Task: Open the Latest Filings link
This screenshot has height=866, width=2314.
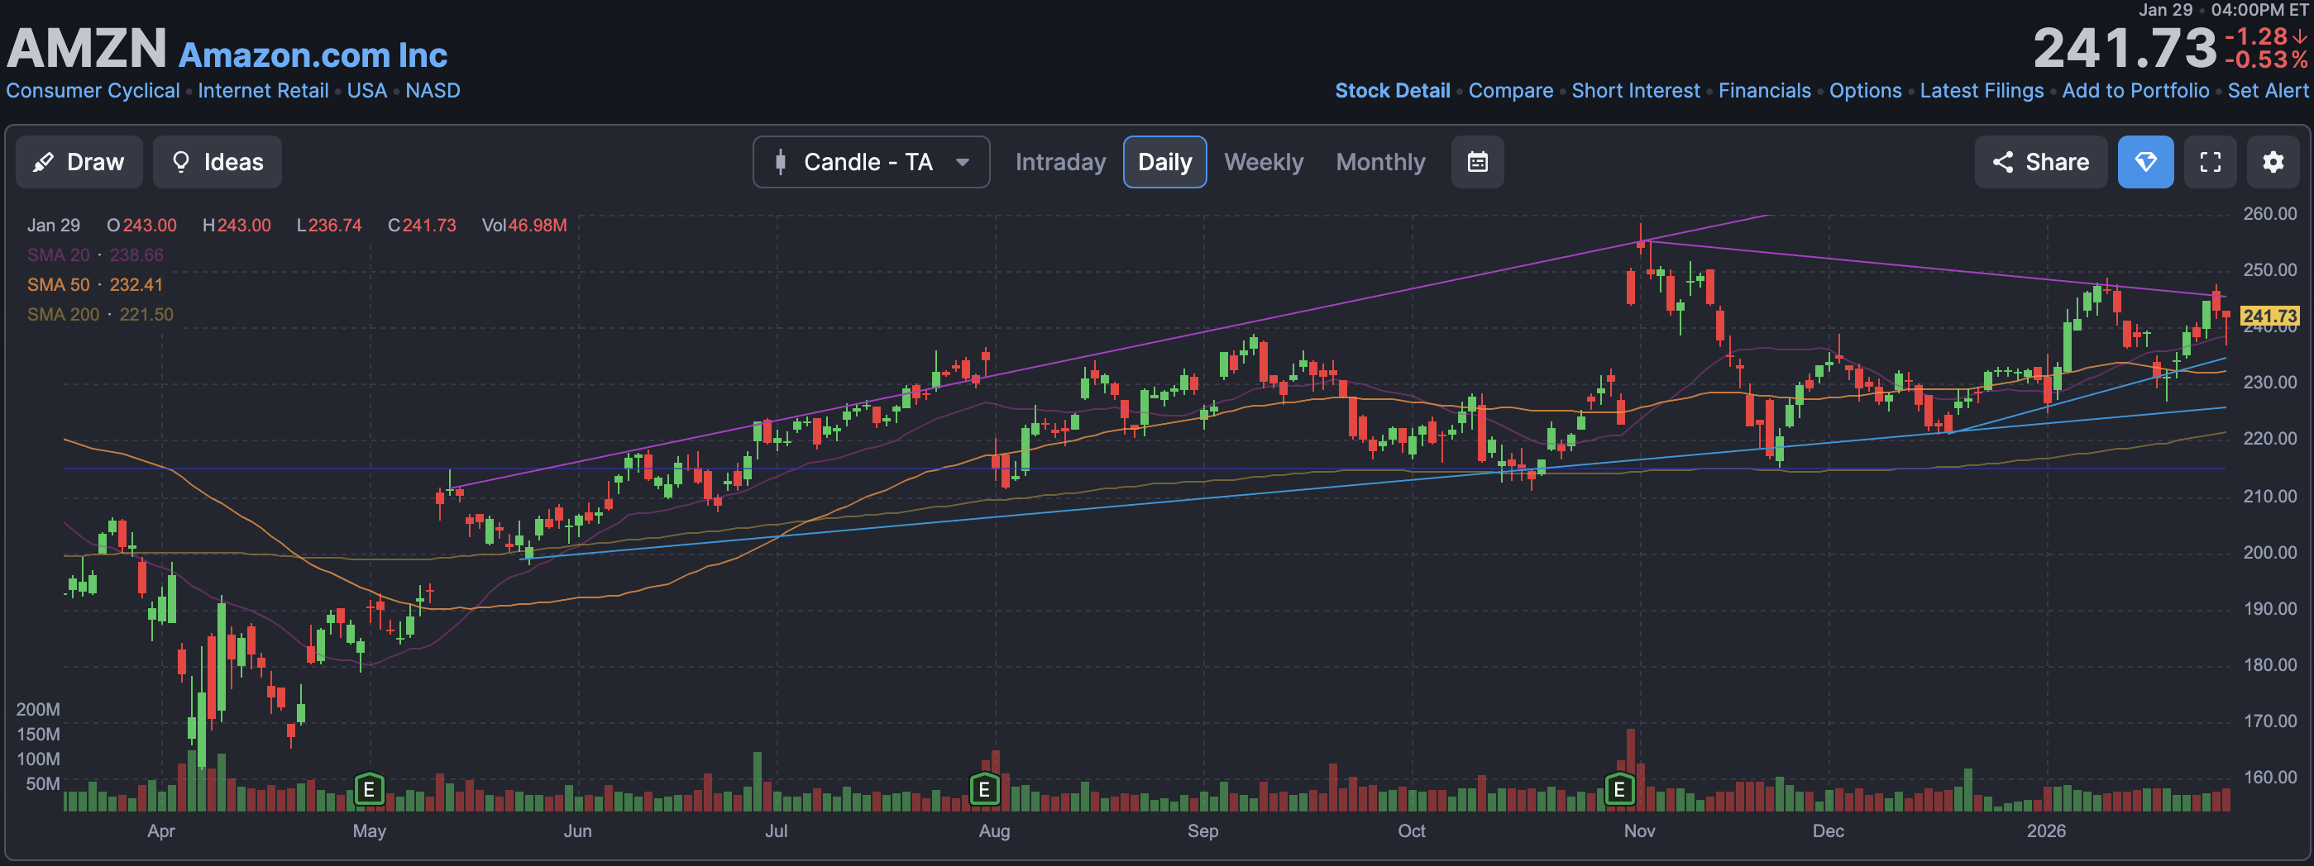Action: [x=1982, y=91]
